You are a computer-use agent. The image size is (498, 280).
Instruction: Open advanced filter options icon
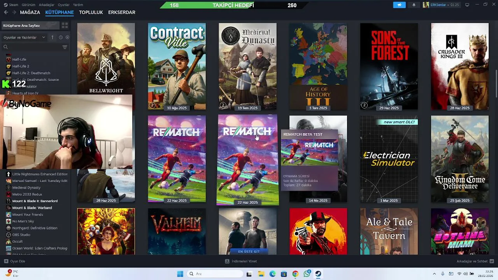[65, 47]
